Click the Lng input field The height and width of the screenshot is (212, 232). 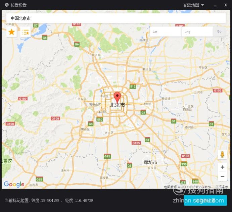coord(197,32)
